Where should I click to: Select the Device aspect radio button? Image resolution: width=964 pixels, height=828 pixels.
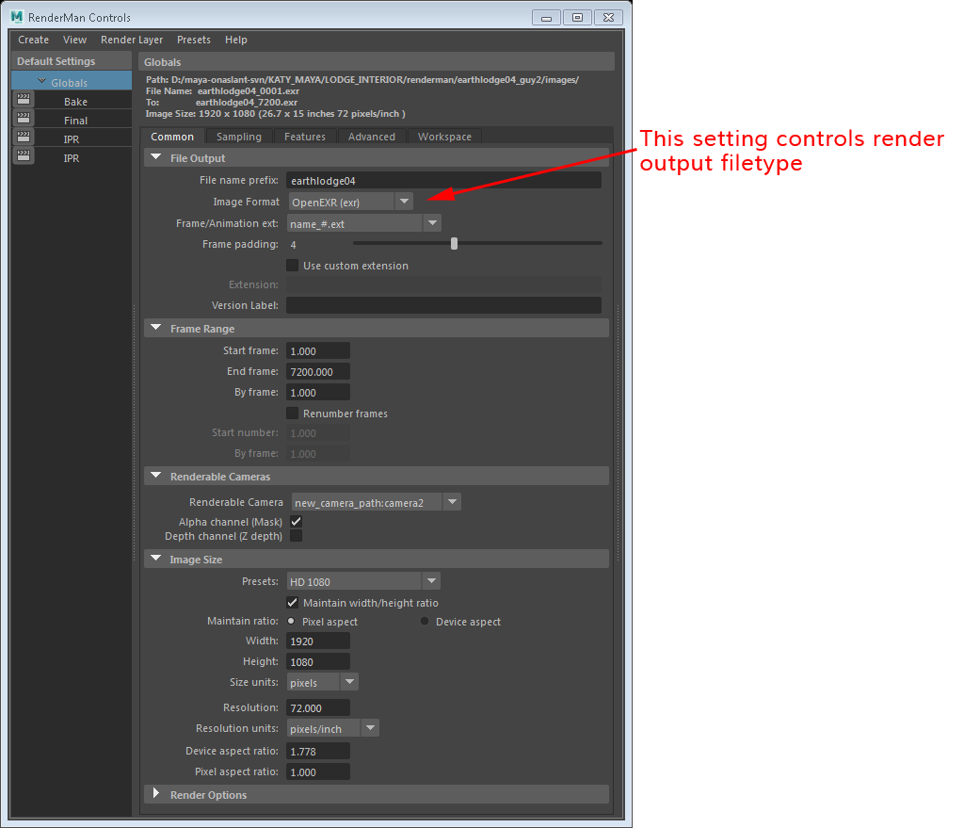[425, 622]
